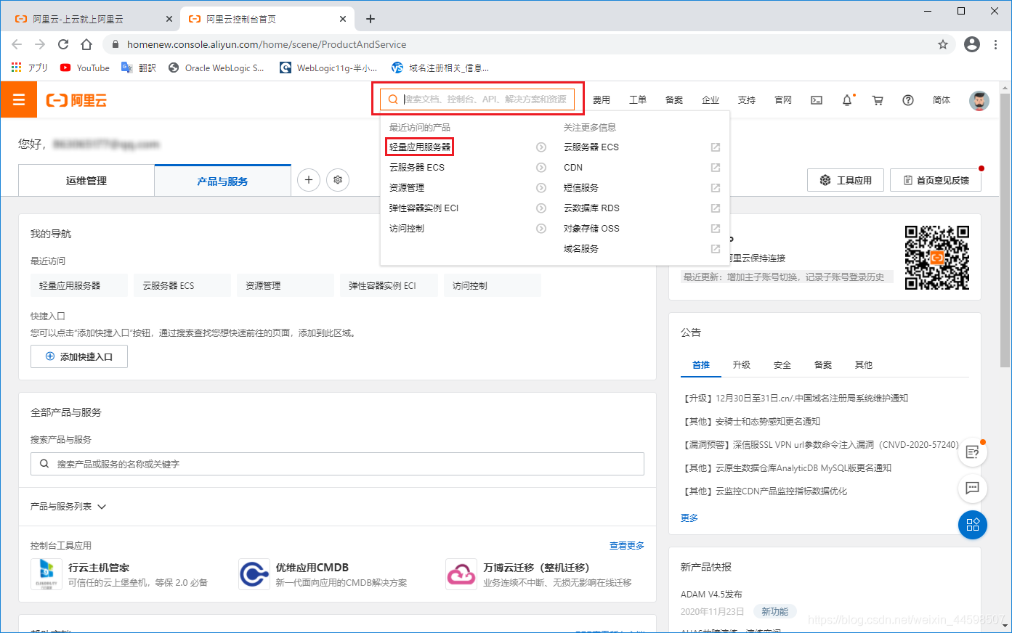Screen dimensions: 1012x633
Task: Switch to the 运维管理 tab
Action: tap(86, 181)
